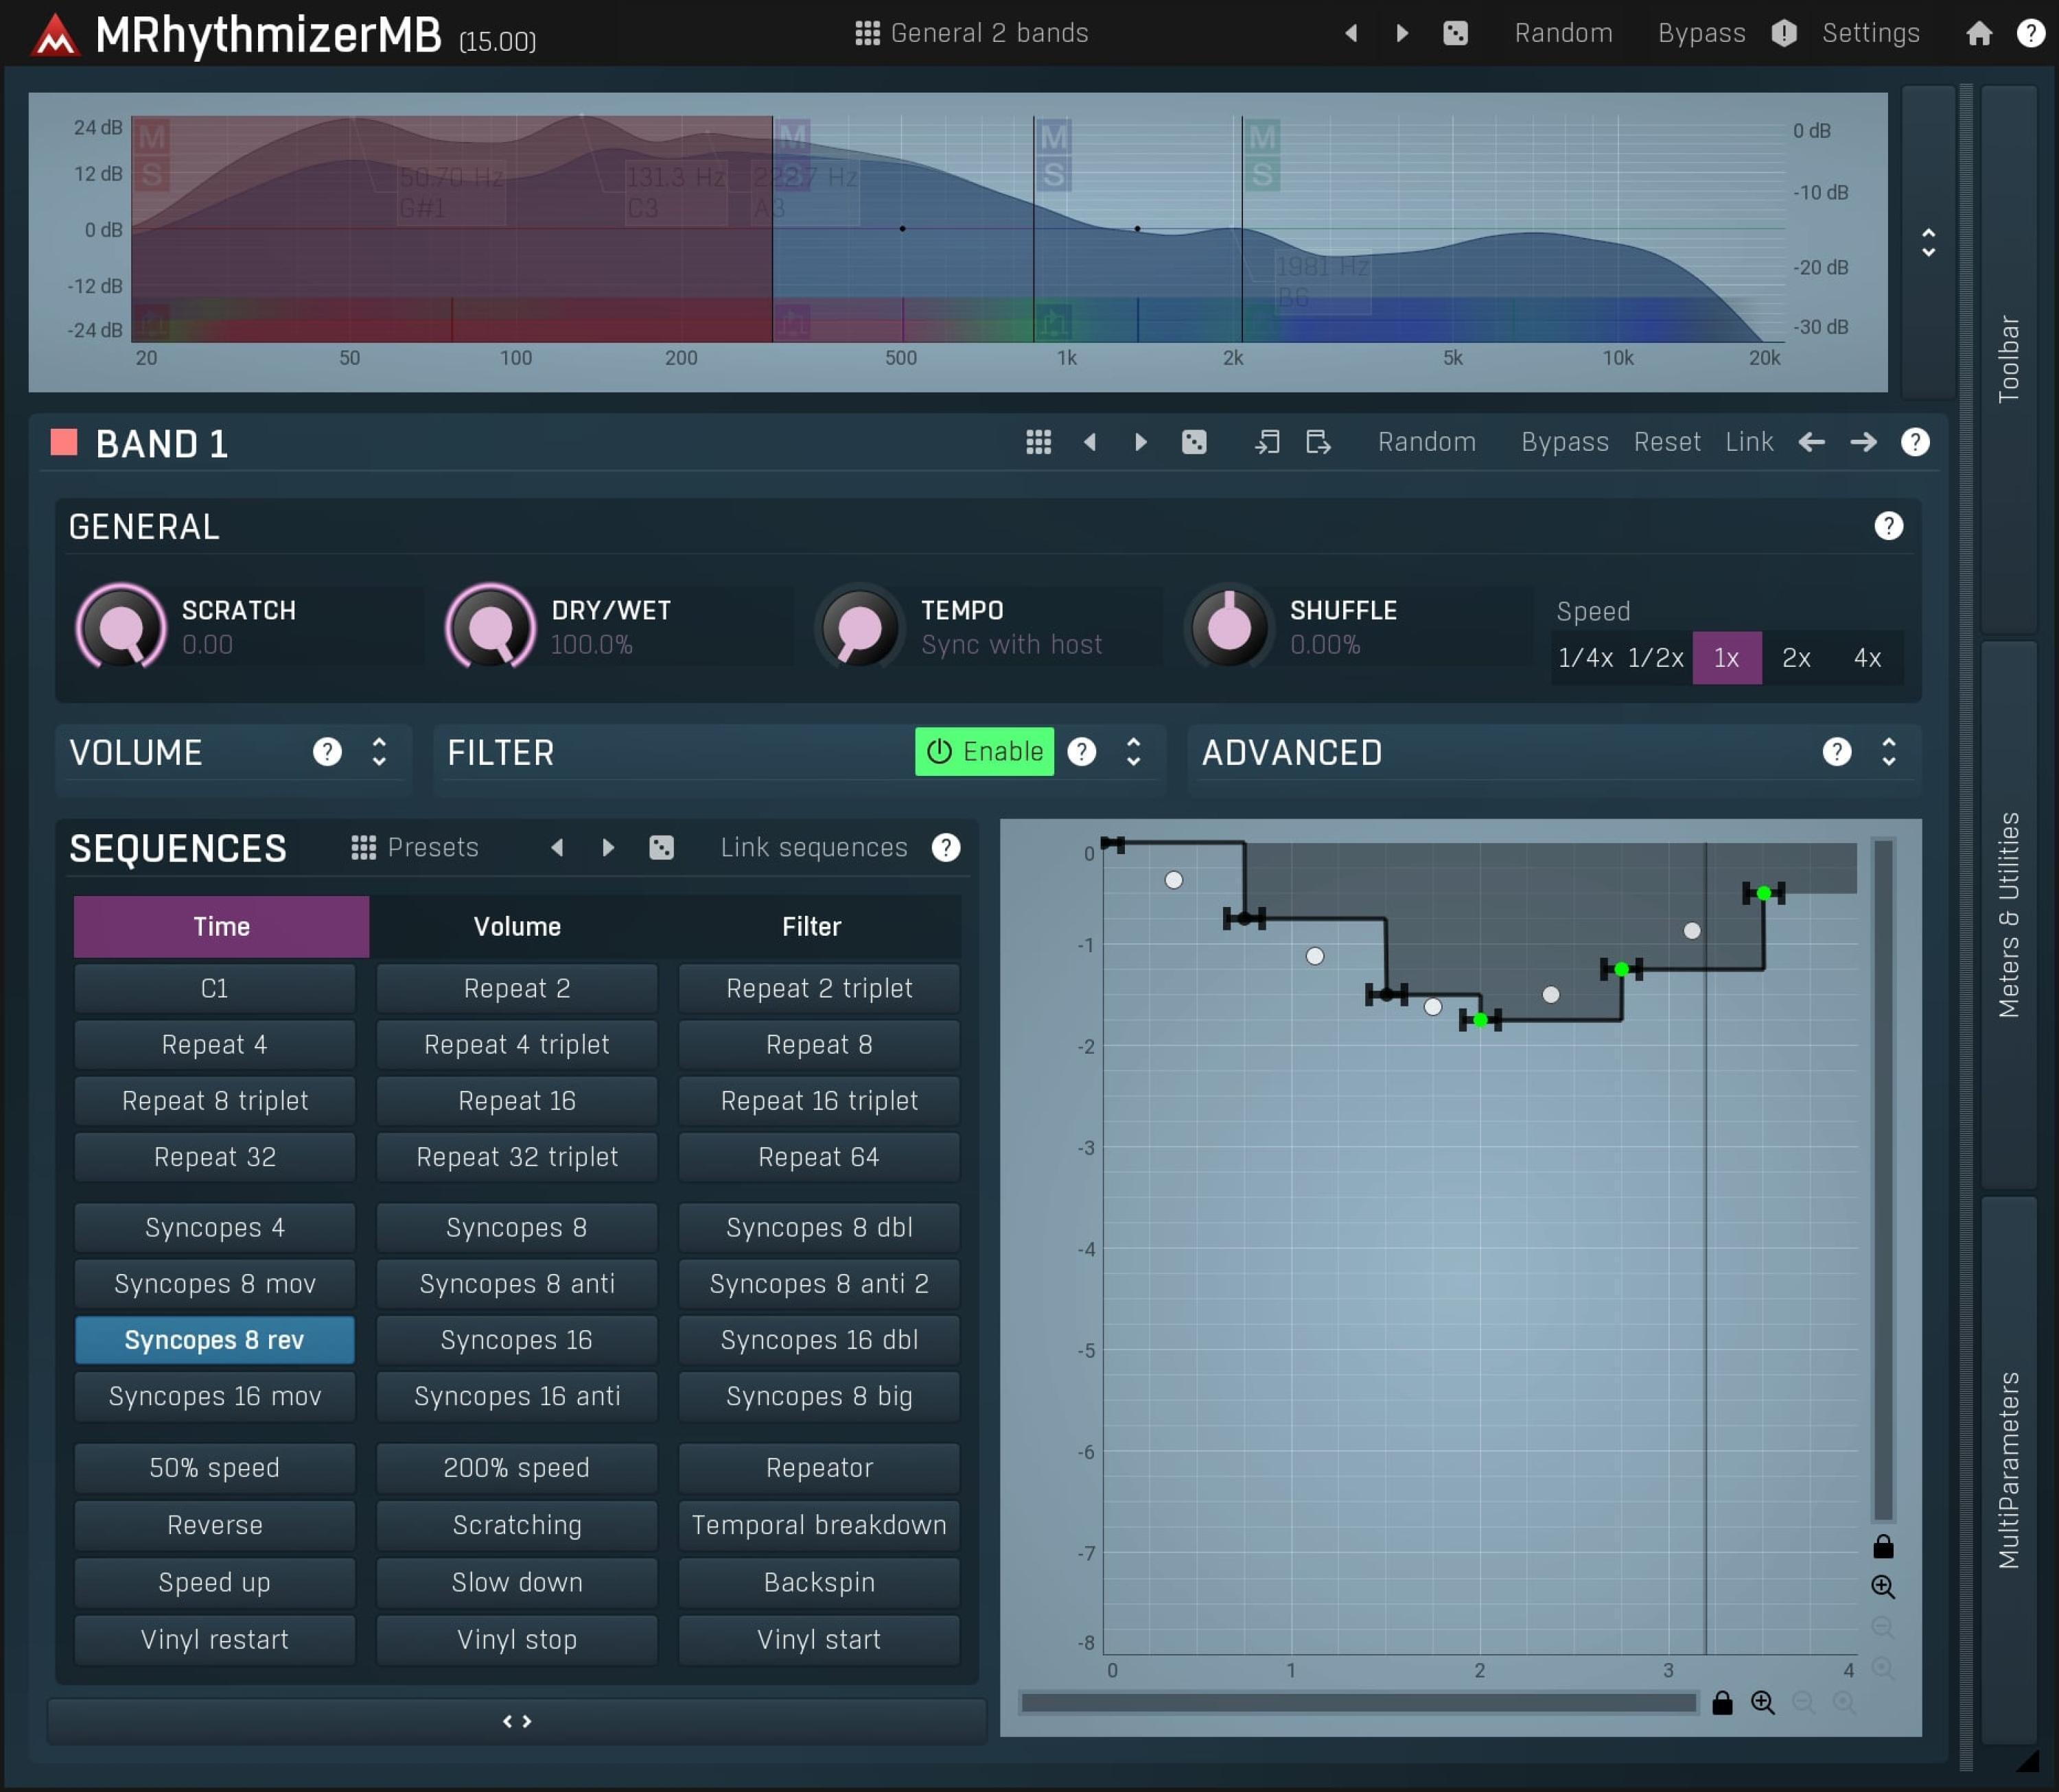Click the dice icon next to Band 1 arrows

pos(1195,442)
